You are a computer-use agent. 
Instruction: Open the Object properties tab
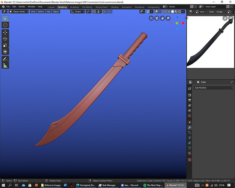190,122
